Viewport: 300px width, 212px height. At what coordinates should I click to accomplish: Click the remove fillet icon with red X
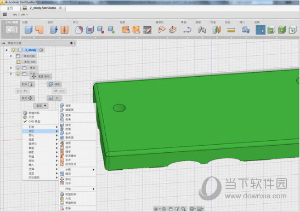(x=79, y=30)
